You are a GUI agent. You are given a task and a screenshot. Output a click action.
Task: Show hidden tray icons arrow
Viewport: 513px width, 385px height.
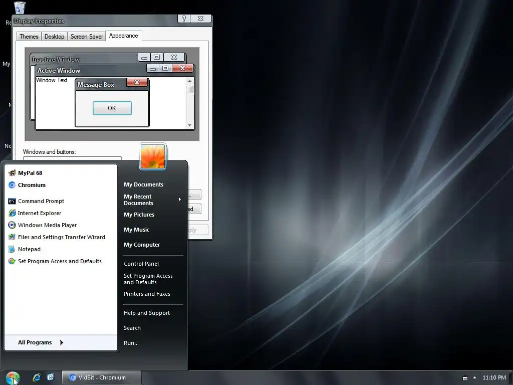coord(475,377)
